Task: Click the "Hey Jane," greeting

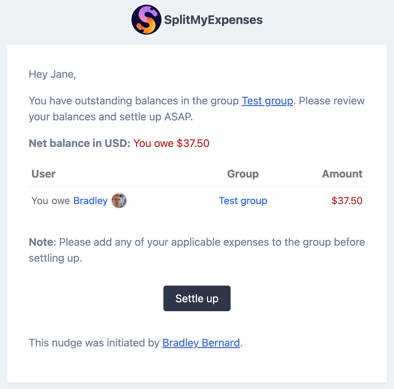Action: [52, 74]
